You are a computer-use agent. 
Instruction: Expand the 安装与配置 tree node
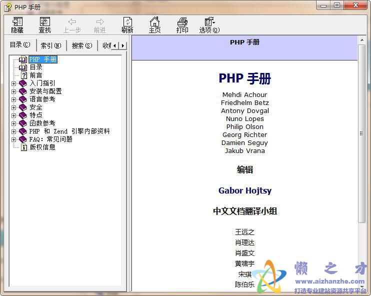(x=13, y=91)
